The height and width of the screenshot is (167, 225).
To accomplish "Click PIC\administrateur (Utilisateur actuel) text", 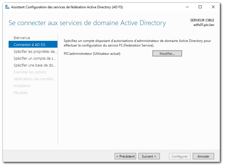I will click(x=92, y=54).
